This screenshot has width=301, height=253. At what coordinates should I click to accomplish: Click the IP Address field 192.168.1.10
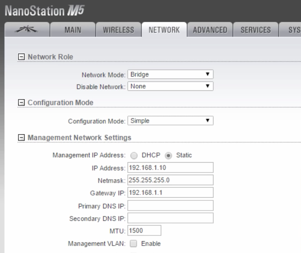(x=171, y=168)
